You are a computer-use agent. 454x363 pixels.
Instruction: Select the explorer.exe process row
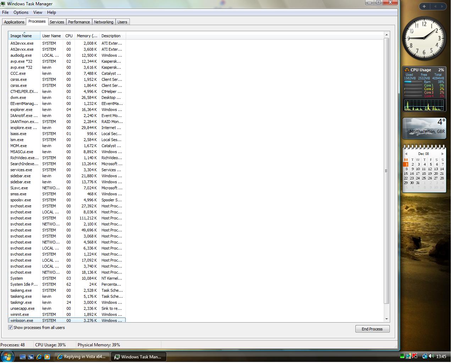[67, 110]
